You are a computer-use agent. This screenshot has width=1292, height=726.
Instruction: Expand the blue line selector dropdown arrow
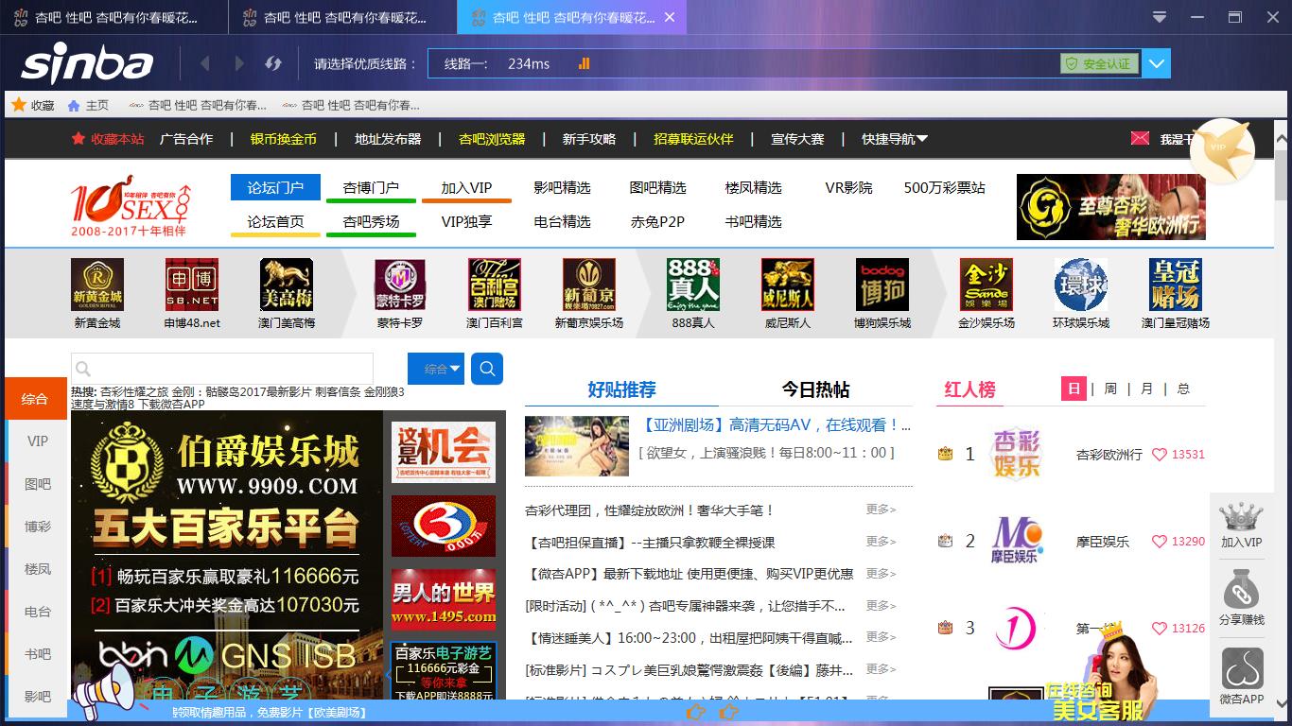1157,63
